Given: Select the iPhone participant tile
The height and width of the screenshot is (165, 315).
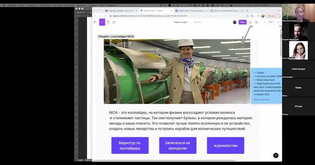Looking at the screenshot, I should click(x=298, y=106).
